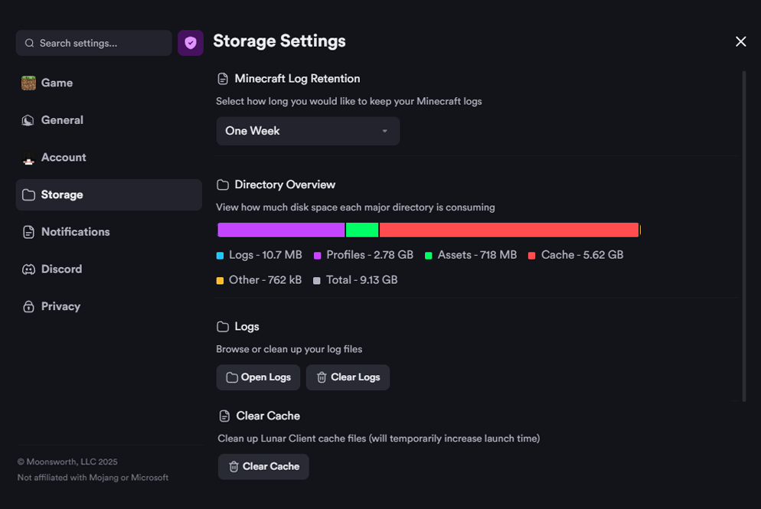This screenshot has width=761, height=509.
Task: Go to Account settings
Action: coord(109,158)
